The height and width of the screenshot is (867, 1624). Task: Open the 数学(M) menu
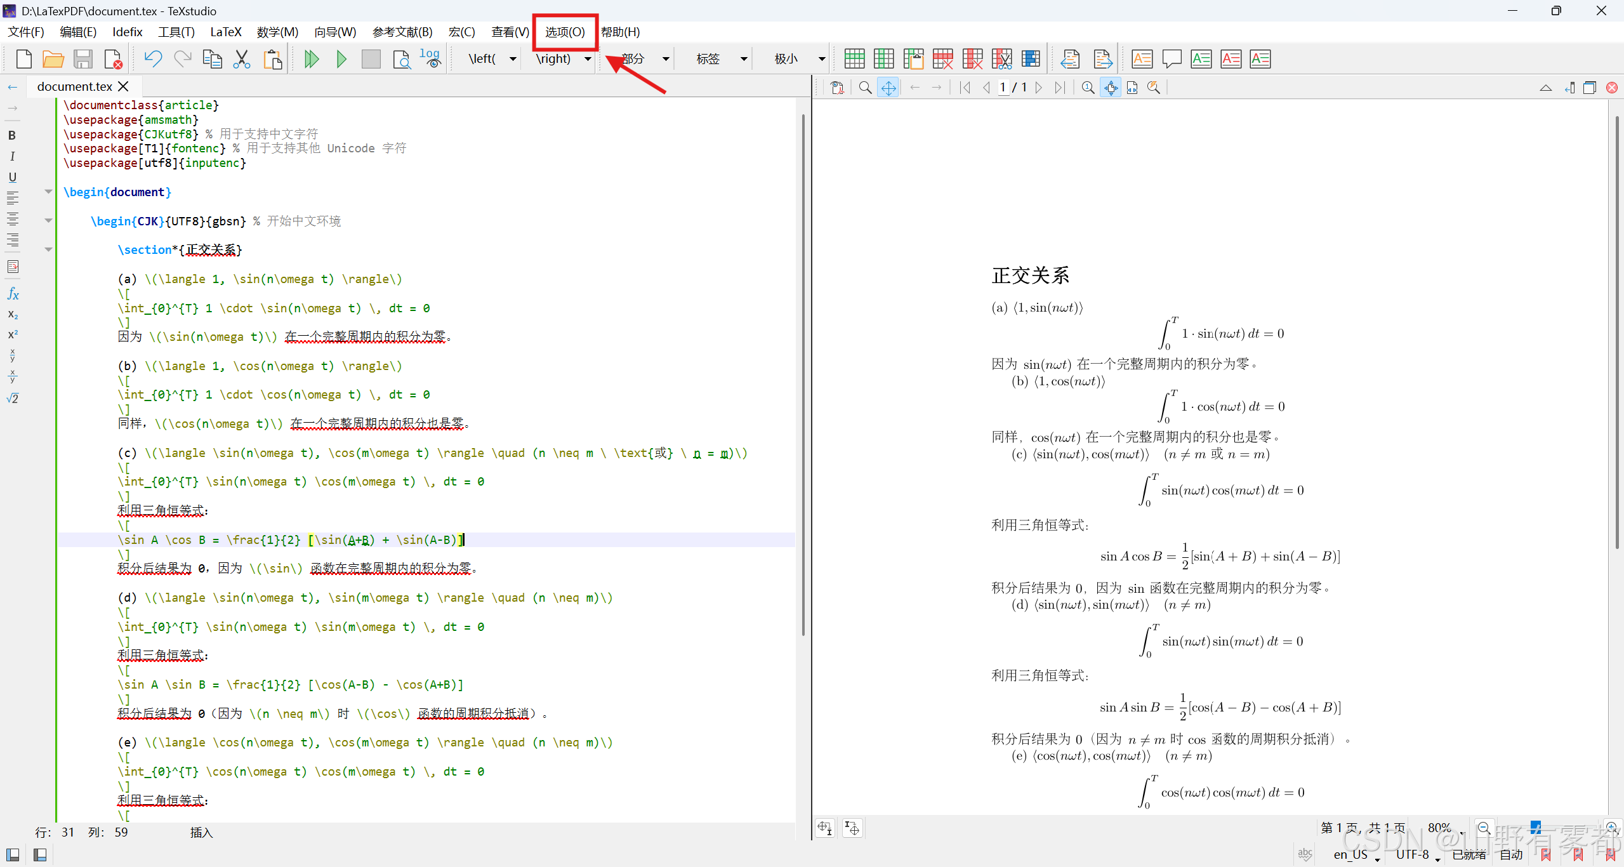point(277,32)
